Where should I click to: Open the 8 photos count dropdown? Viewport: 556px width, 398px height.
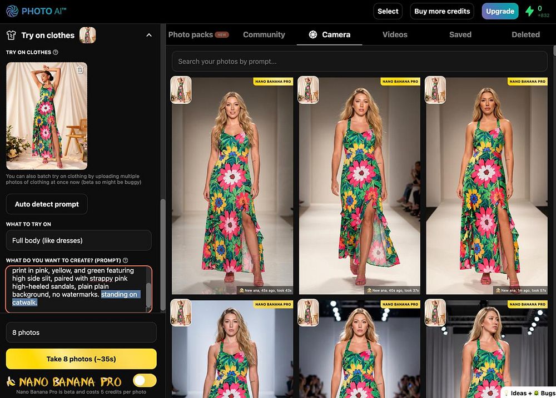tap(81, 332)
